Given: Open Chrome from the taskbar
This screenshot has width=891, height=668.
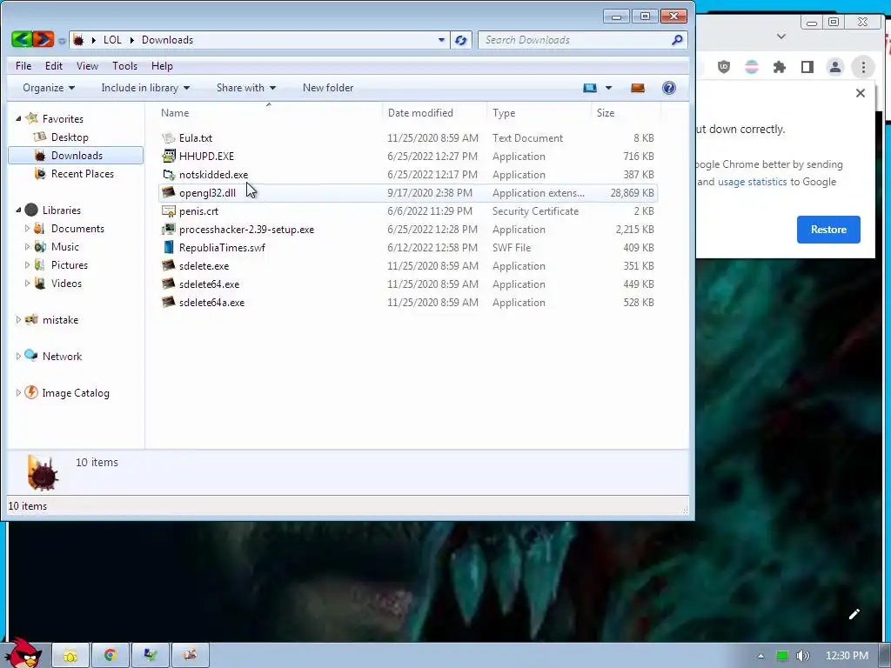Looking at the screenshot, I should pyautogui.click(x=111, y=655).
